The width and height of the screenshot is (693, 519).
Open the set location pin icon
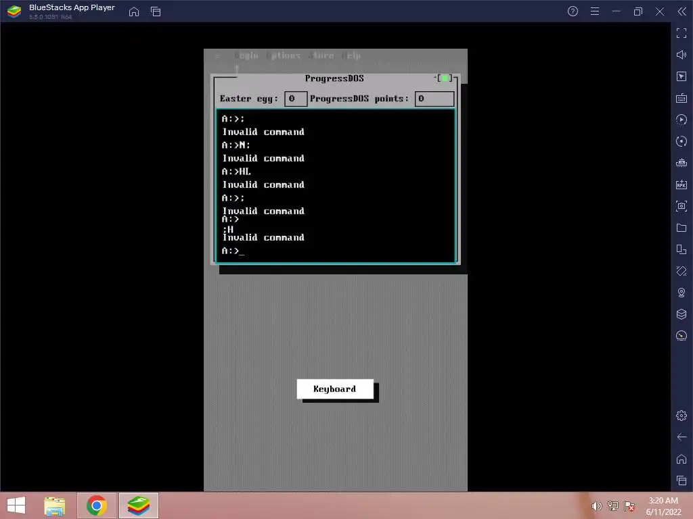[681, 293]
